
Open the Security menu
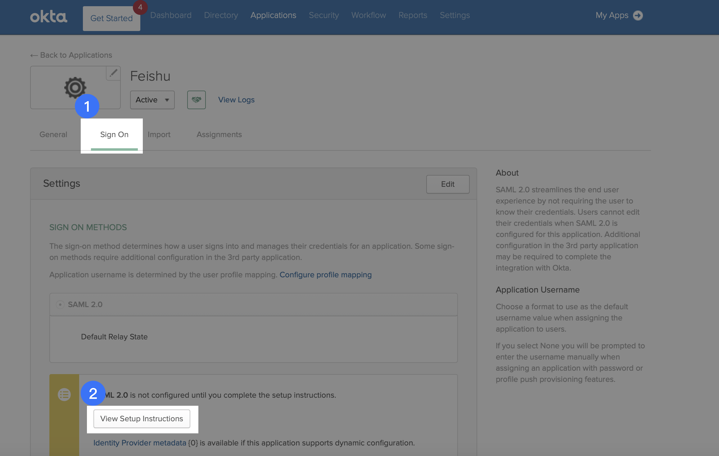tap(323, 15)
